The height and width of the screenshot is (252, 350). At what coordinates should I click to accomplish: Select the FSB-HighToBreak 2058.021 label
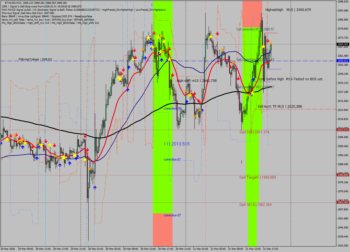[35, 59]
